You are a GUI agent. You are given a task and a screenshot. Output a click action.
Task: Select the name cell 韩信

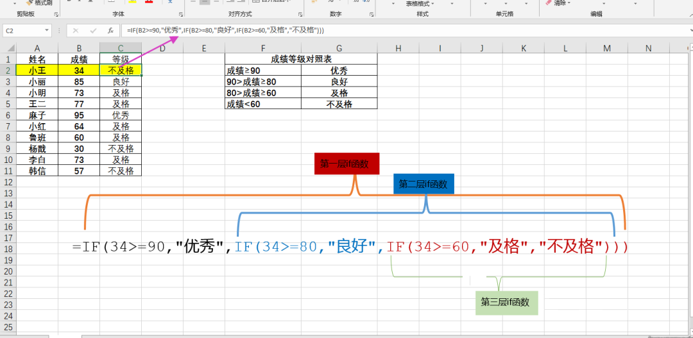pos(37,171)
